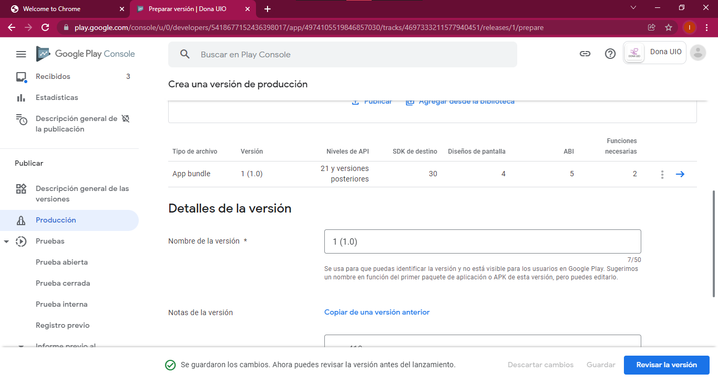
Task: Click the Dona UIO developer account logo
Action: point(634,53)
